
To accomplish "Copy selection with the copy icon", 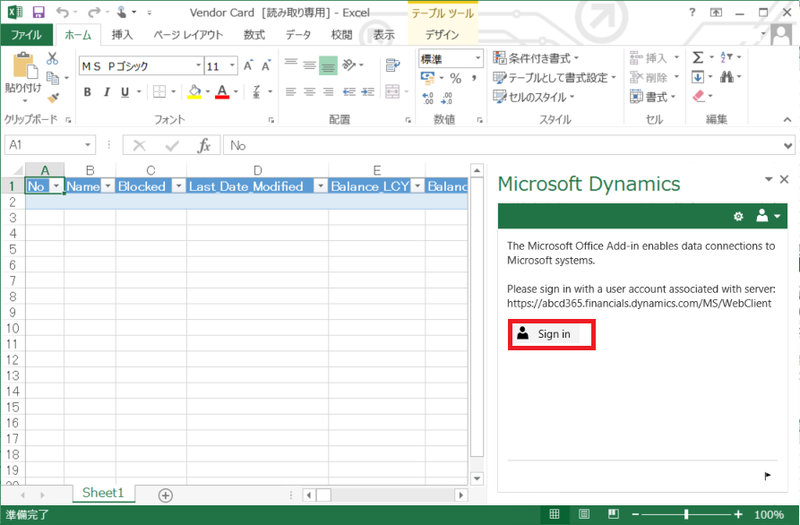I will pos(53,78).
